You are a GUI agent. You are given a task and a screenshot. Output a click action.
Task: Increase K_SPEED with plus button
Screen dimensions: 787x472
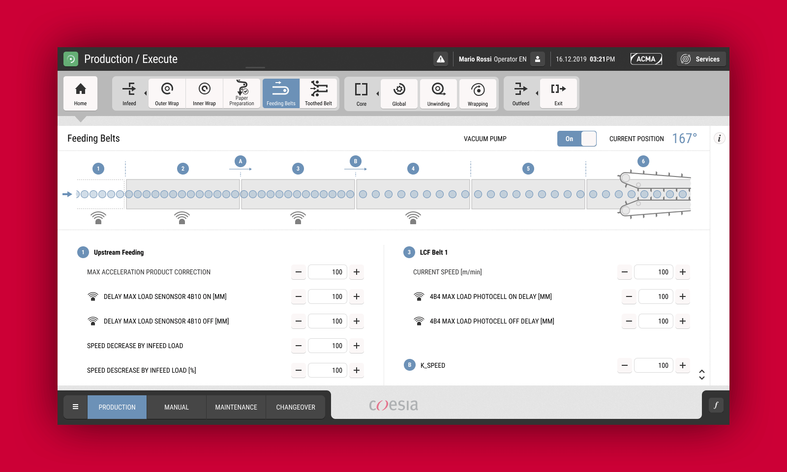(x=683, y=365)
